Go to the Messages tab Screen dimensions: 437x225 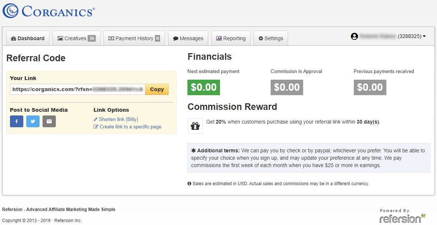point(188,38)
